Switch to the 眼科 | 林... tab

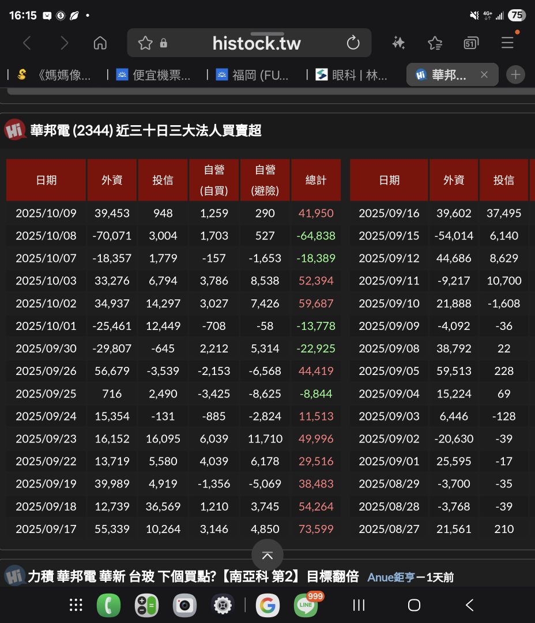click(x=352, y=74)
